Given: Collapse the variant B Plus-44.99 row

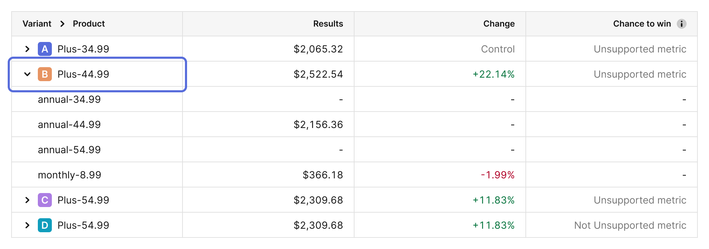Looking at the screenshot, I should (27, 74).
